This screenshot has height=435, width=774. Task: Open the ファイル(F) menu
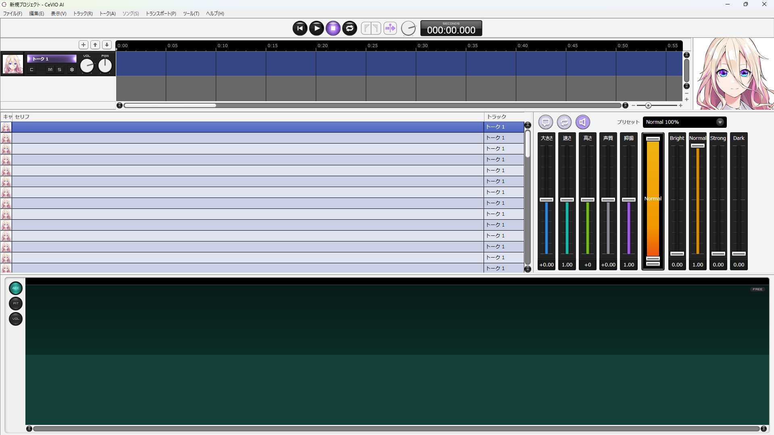[13, 14]
